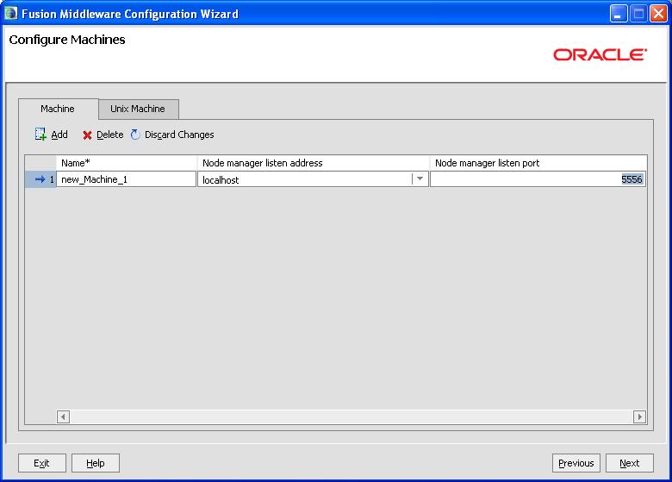
Task: Click the Delete label in the toolbar
Action: click(110, 135)
